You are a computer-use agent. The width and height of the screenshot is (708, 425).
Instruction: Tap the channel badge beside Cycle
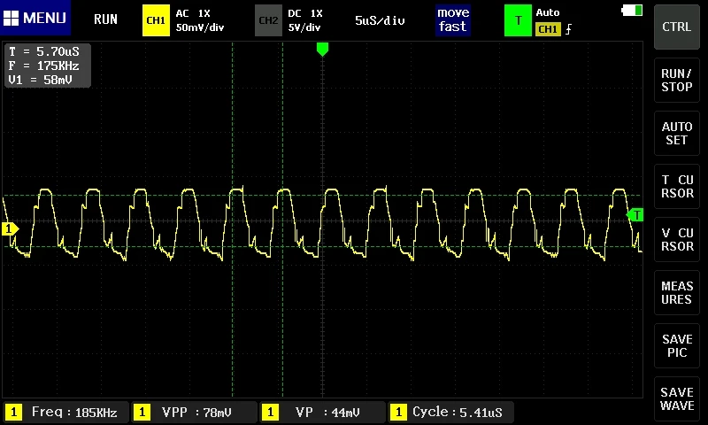pos(398,412)
